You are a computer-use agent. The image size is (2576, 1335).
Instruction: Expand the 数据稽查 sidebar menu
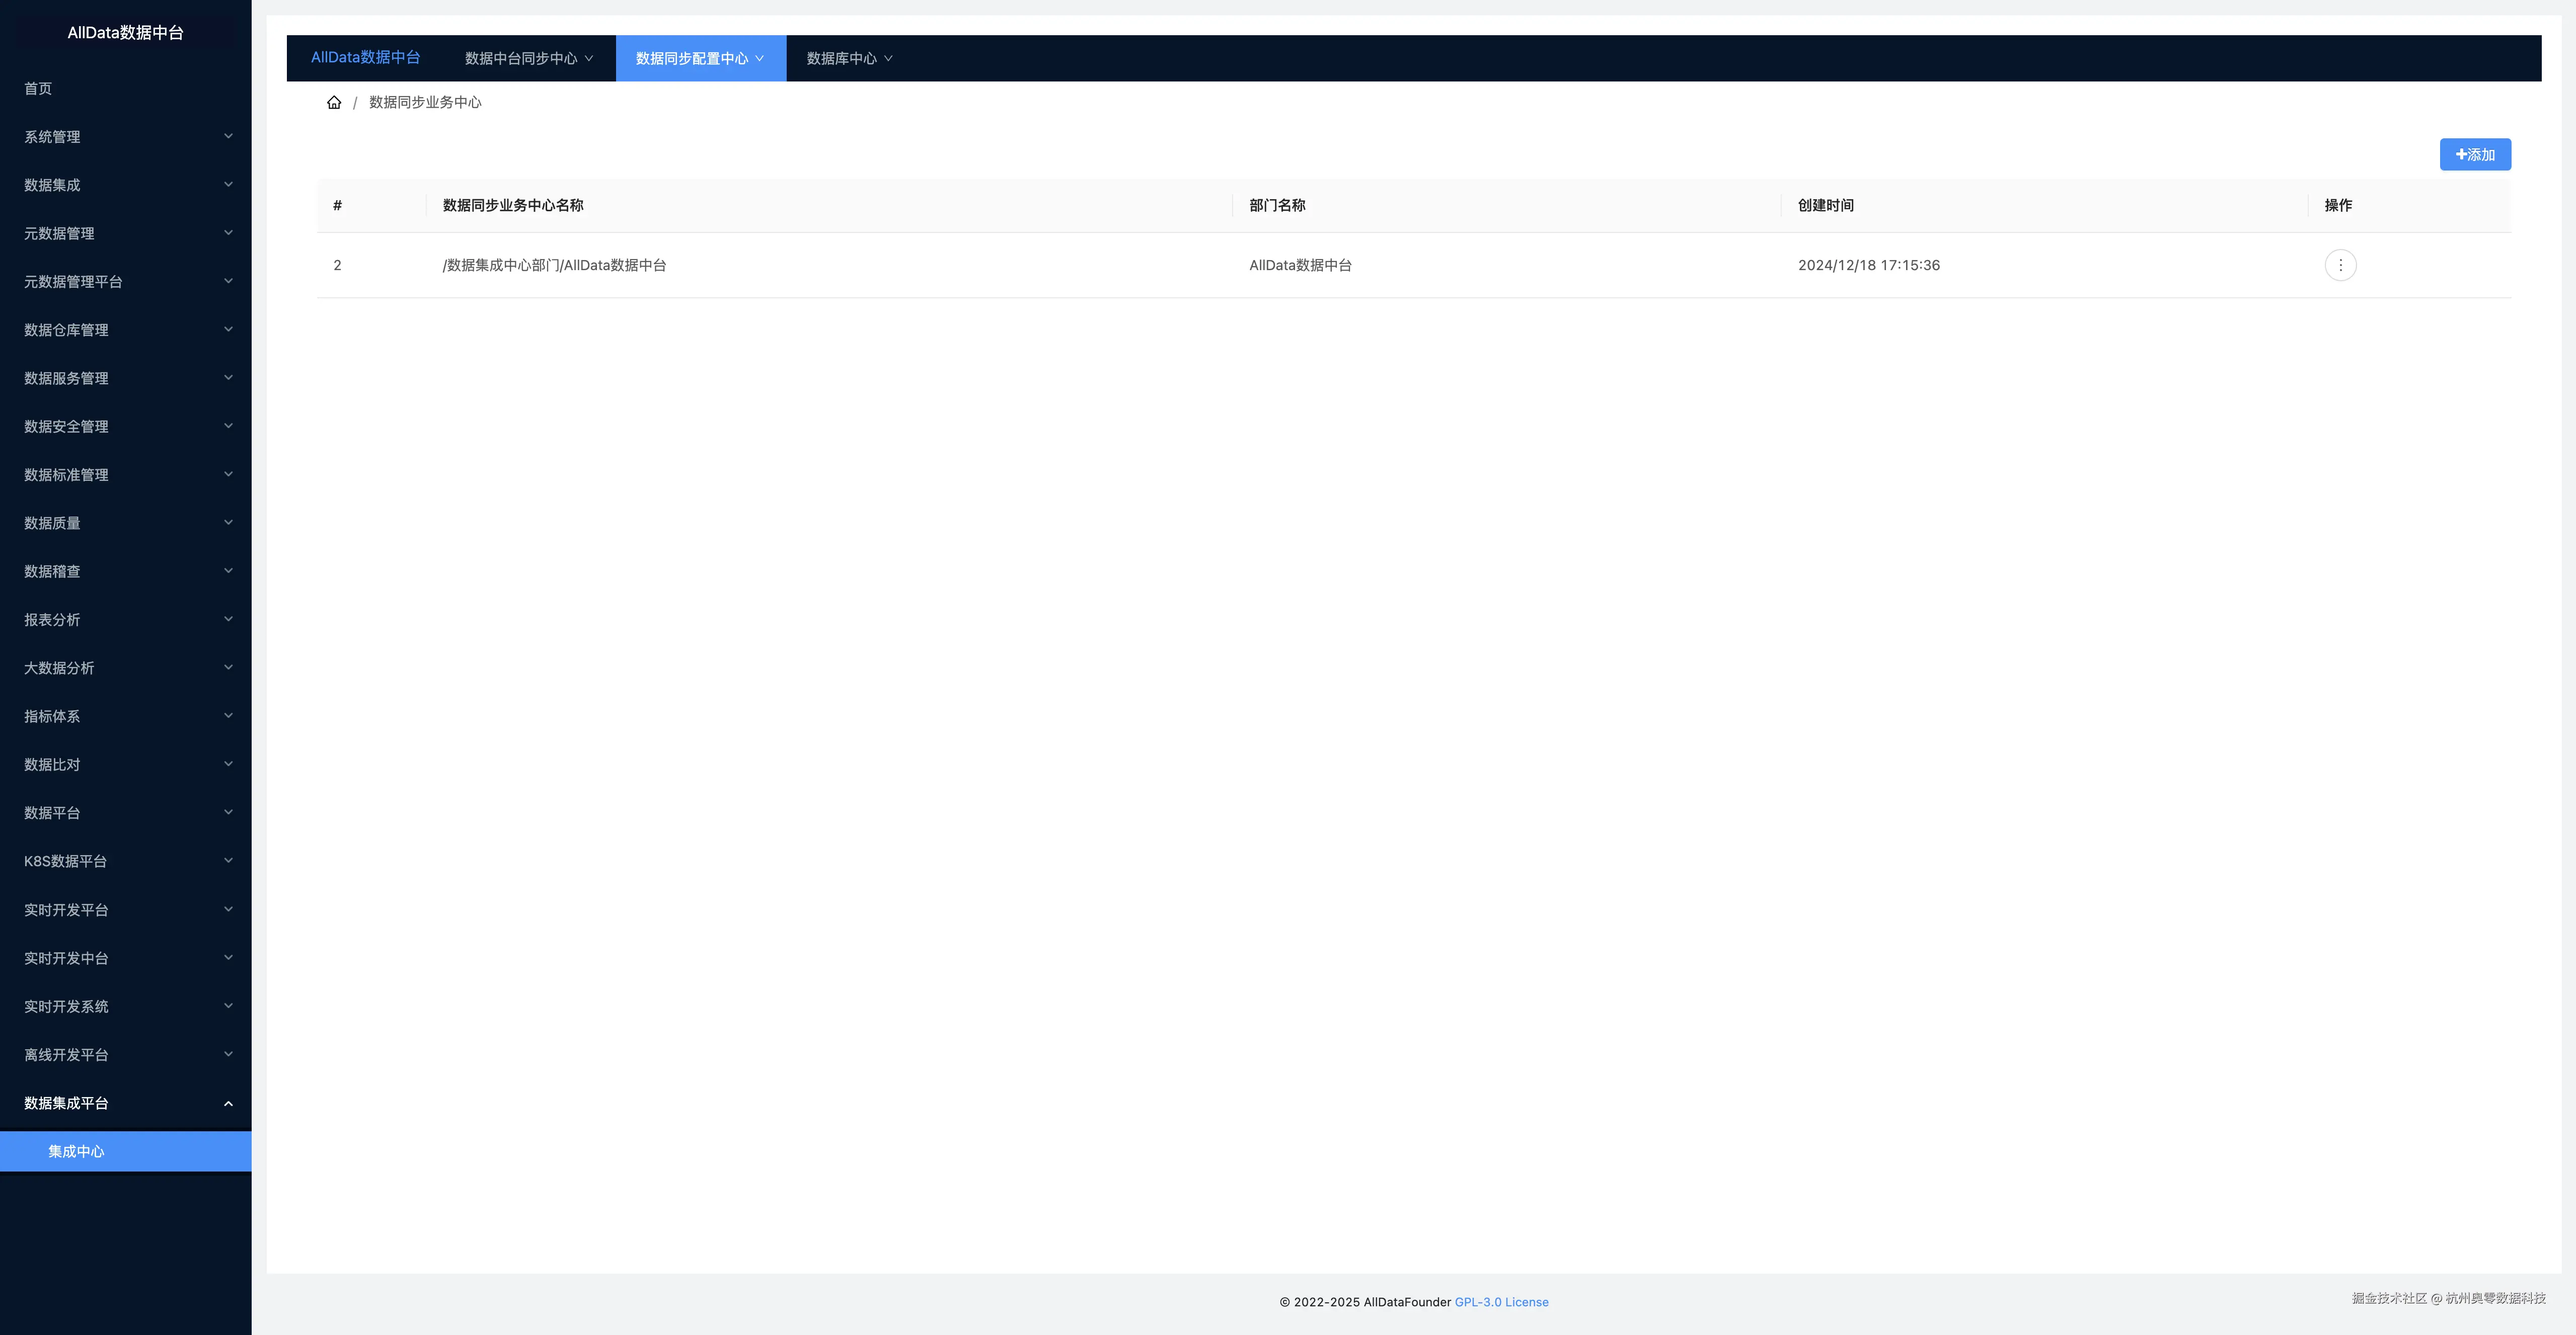pyautogui.click(x=126, y=571)
